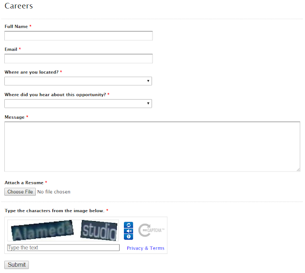Open the Privacy & Terms link
The height and width of the screenshot is (273, 305).
pos(145,248)
